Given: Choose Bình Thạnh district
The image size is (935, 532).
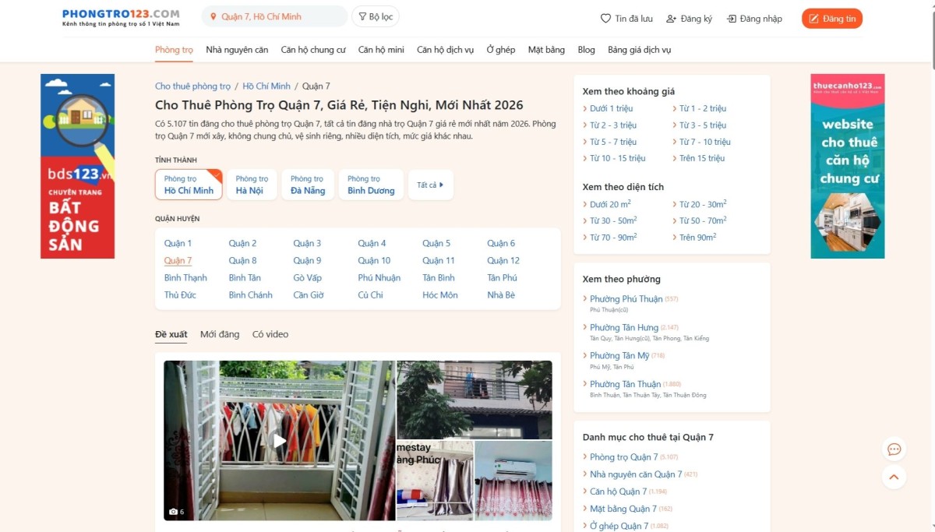Looking at the screenshot, I should [x=185, y=277].
